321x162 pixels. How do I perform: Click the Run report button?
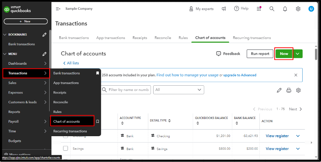pos(260,54)
